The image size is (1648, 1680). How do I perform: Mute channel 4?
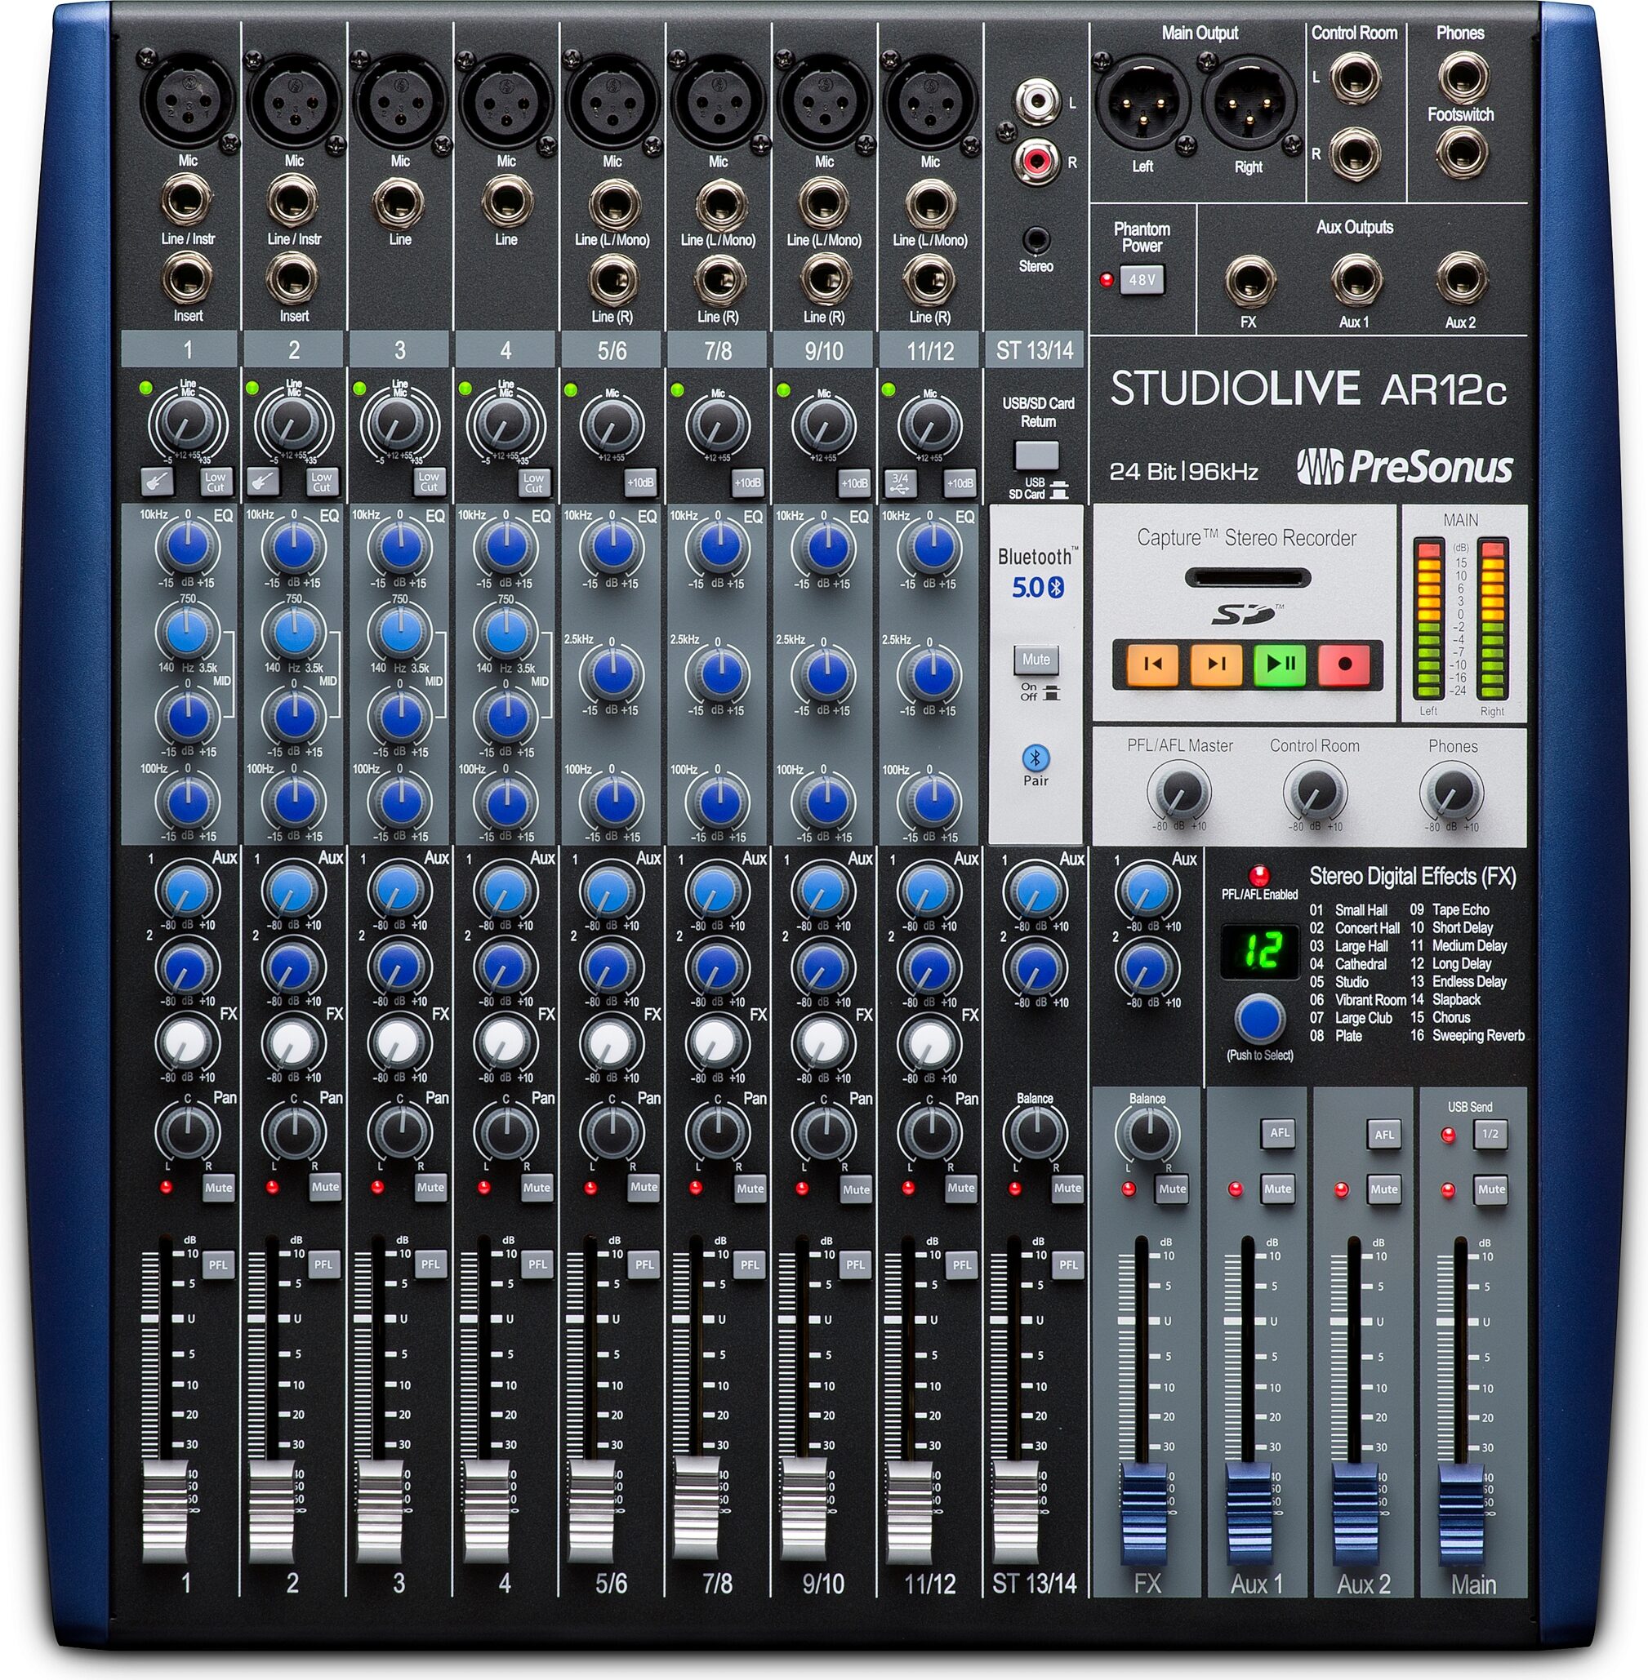537,1188
